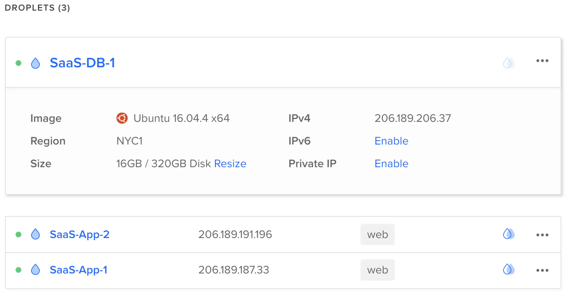Screen dimensions: 567x294
Task: Open the SaaS-App-1 droplet link
Action: pyautogui.click(x=78, y=270)
